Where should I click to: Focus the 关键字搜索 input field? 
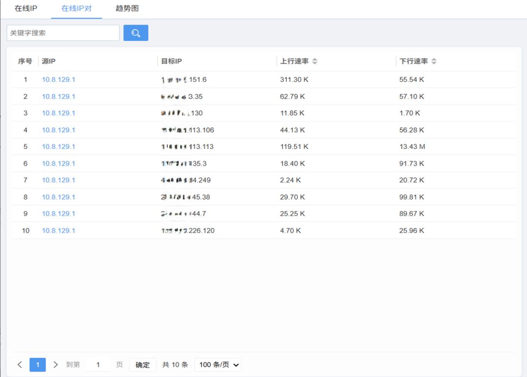point(63,33)
